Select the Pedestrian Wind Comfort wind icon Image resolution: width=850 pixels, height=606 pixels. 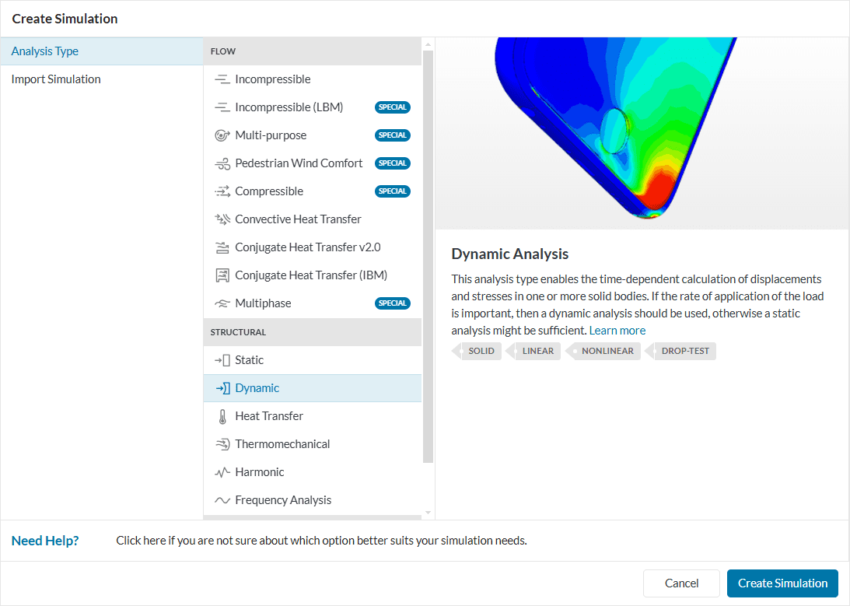[x=221, y=163]
